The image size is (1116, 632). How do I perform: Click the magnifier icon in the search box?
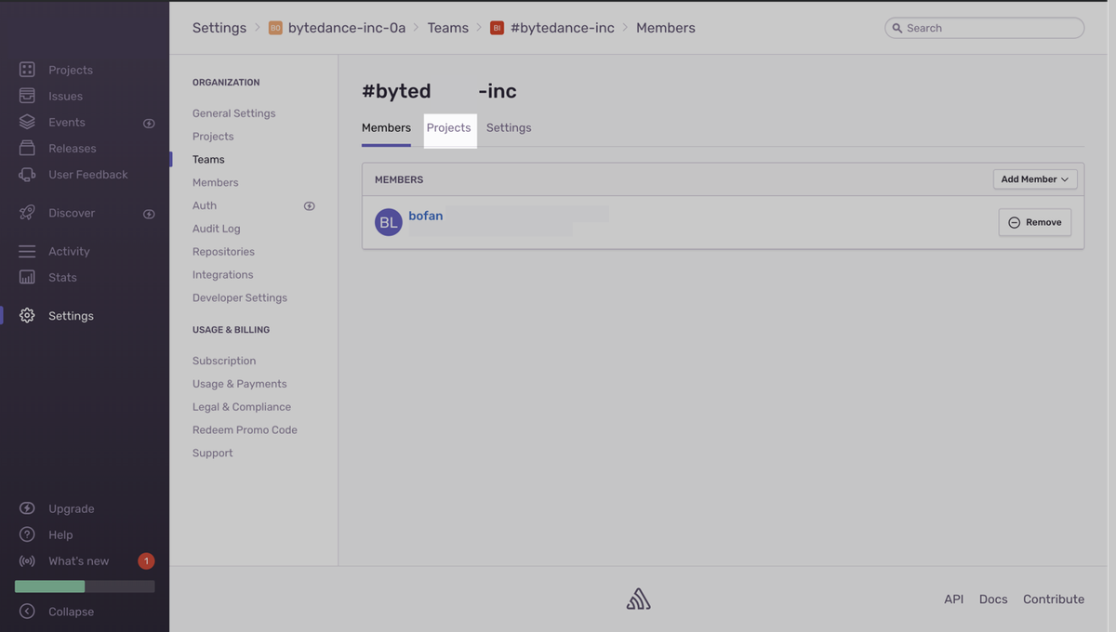897,28
